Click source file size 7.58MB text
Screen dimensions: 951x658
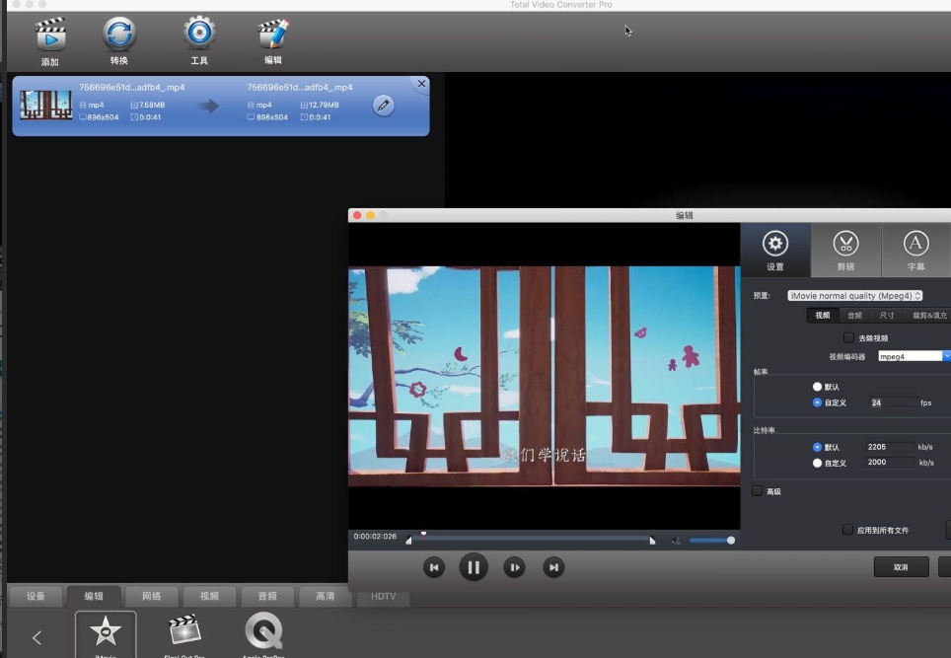pyautogui.click(x=152, y=105)
